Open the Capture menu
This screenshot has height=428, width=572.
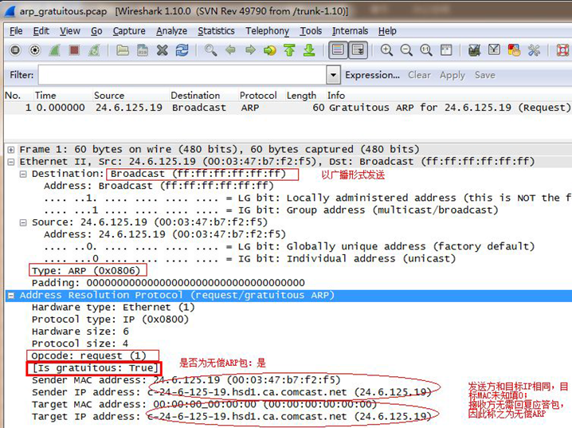(x=129, y=31)
